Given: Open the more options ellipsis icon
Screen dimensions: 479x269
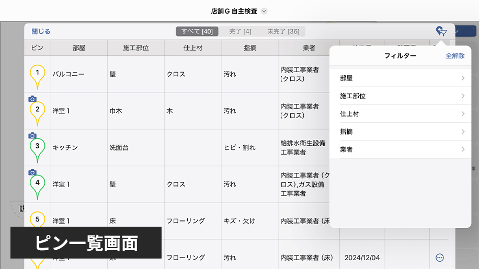Looking at the screenshot, I should click(x=440, y=258).
